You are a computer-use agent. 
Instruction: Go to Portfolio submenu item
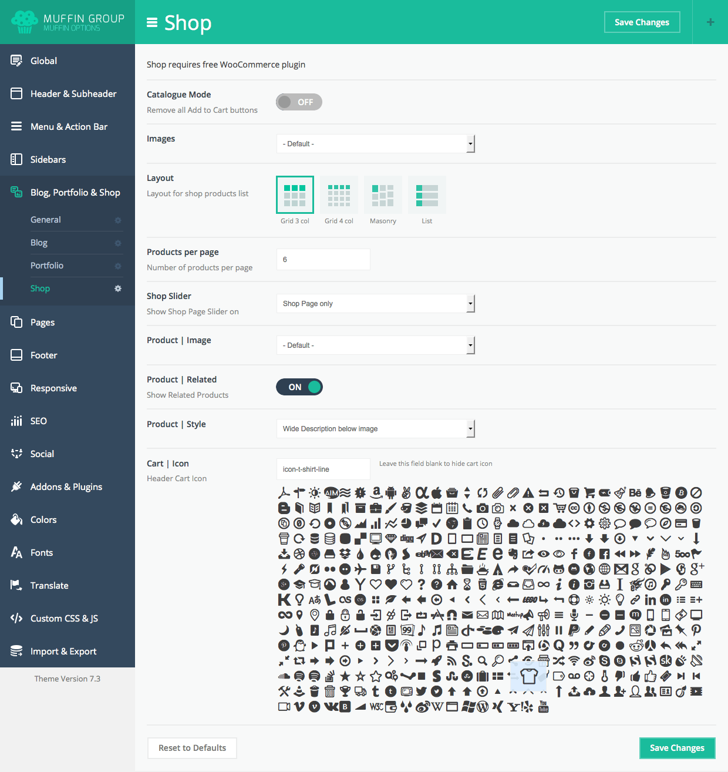point(47,266)
